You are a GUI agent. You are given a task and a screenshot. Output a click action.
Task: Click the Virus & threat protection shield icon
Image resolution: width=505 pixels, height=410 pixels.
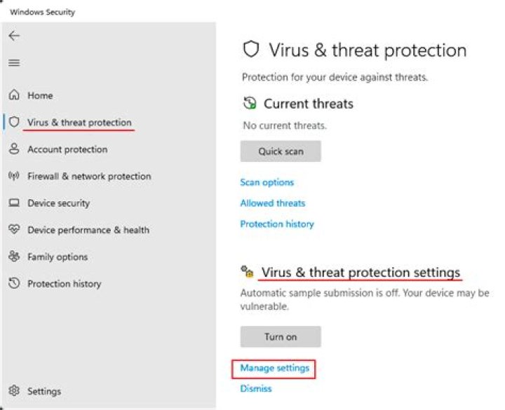coord(14,122)
